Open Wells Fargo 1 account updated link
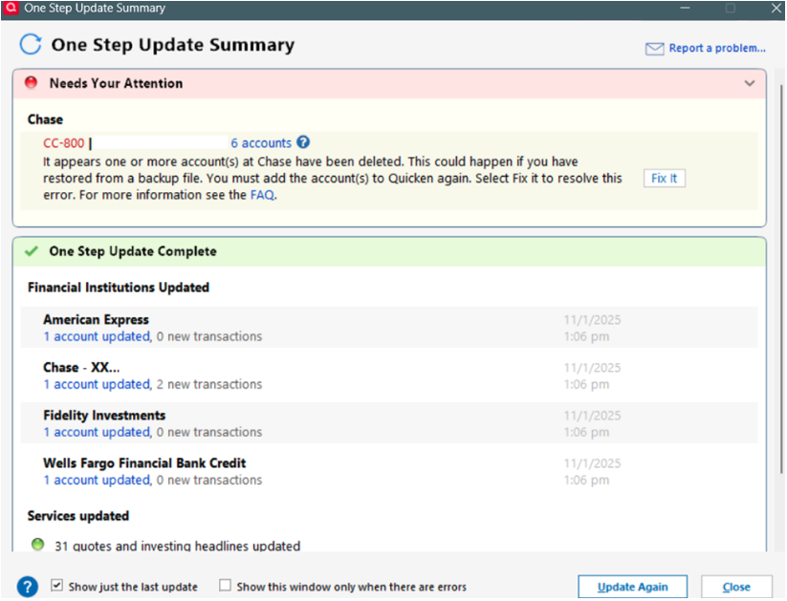Image resolution: width=787 pixels, height=601 pixels. point(97,480)
